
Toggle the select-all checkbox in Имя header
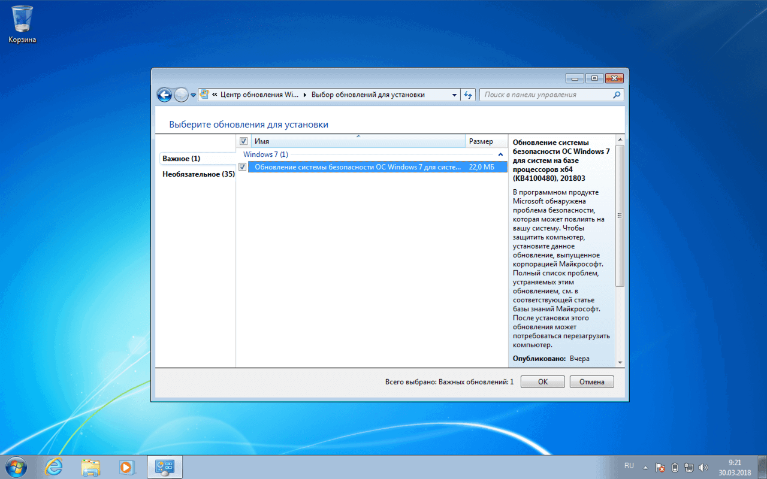[x=243, y=141]
